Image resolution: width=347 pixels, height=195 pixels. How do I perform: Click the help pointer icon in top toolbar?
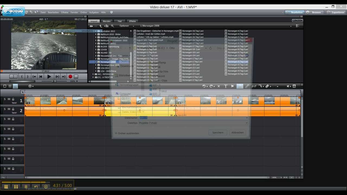pyautogui.click(x=36, y=12)
